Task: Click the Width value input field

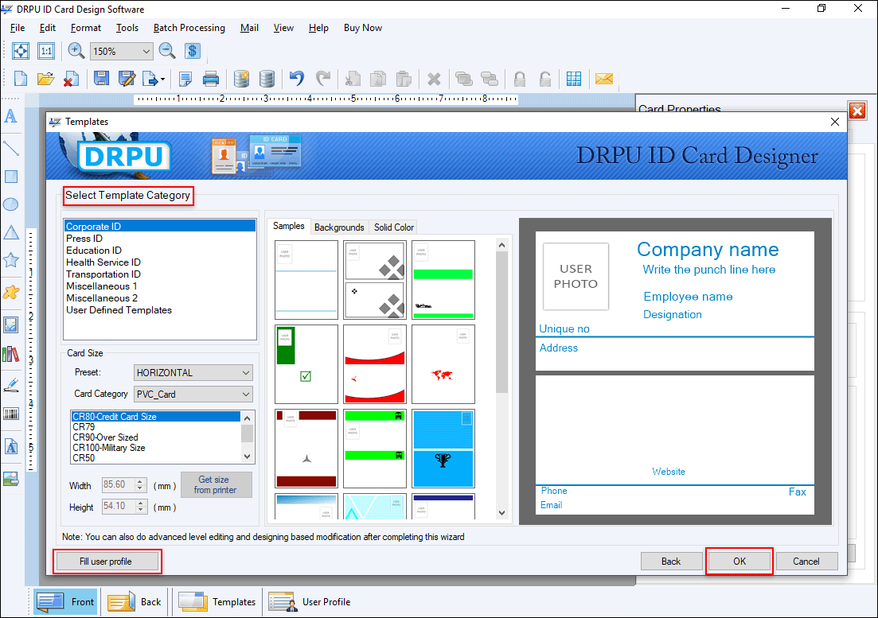Action: pyautogui.click(x=118, y=485)
